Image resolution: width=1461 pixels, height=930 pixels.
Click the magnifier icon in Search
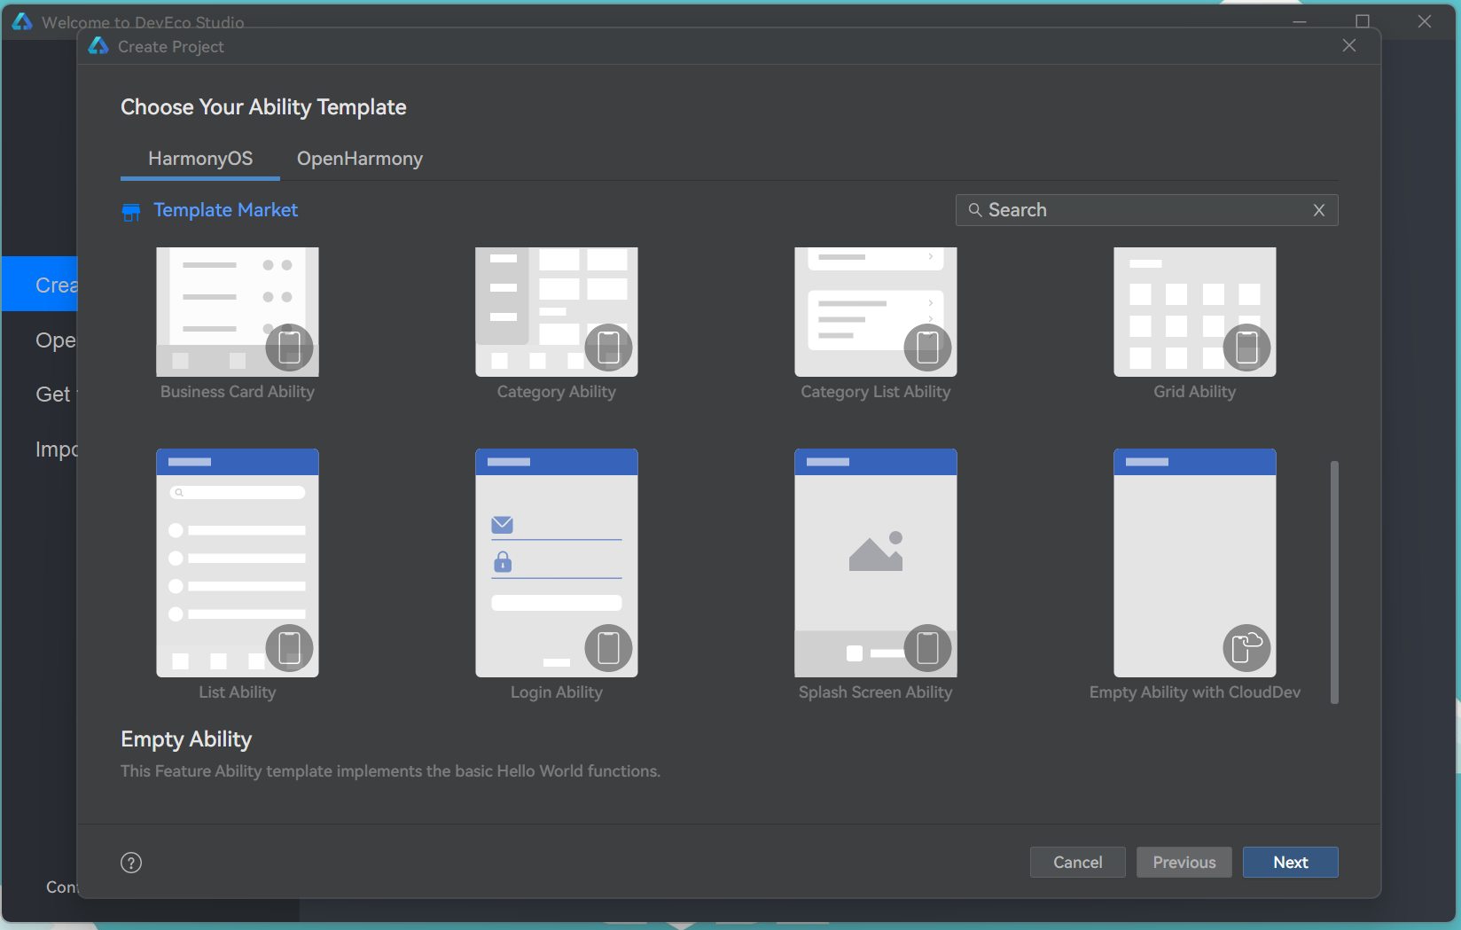[x=975, y=210]
